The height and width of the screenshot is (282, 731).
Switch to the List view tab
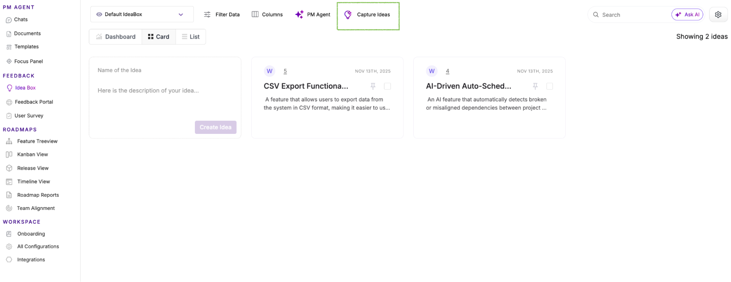(x=191, y=37)
